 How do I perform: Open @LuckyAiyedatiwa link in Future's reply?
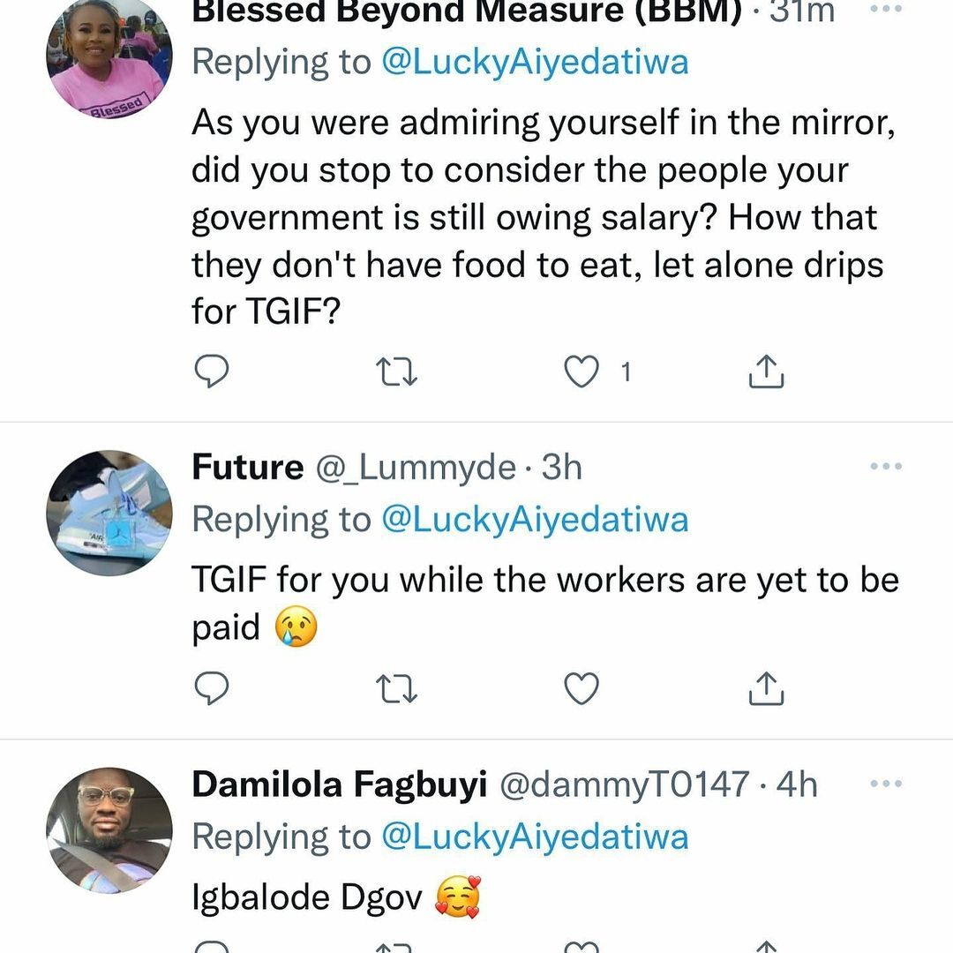pos(534,519)
